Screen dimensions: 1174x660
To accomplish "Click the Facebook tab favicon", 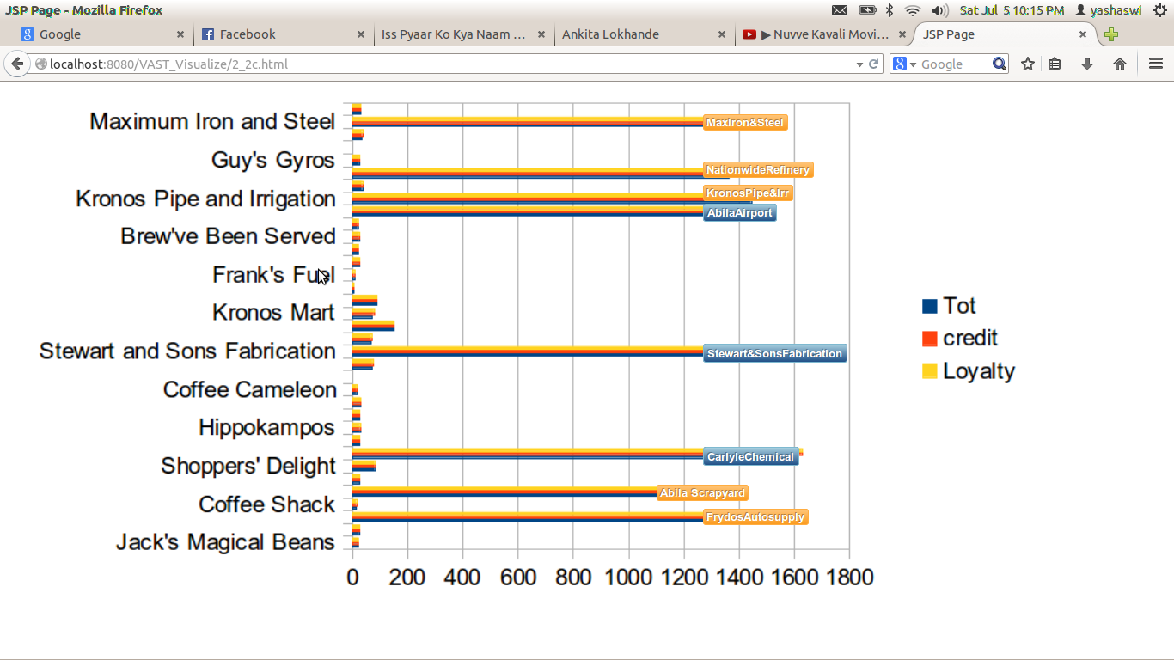I will [x=207, y=34].
